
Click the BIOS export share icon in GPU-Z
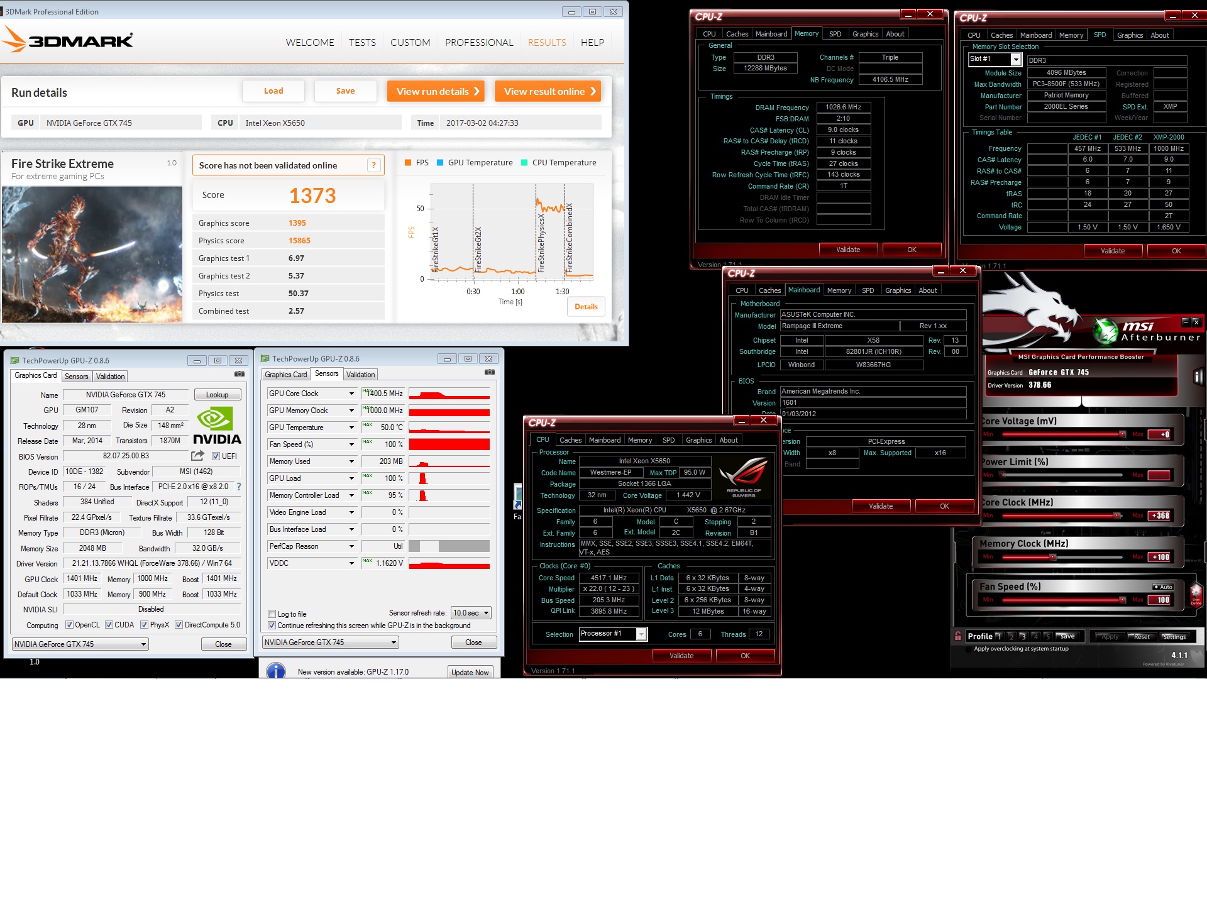(x=198, y=455)
